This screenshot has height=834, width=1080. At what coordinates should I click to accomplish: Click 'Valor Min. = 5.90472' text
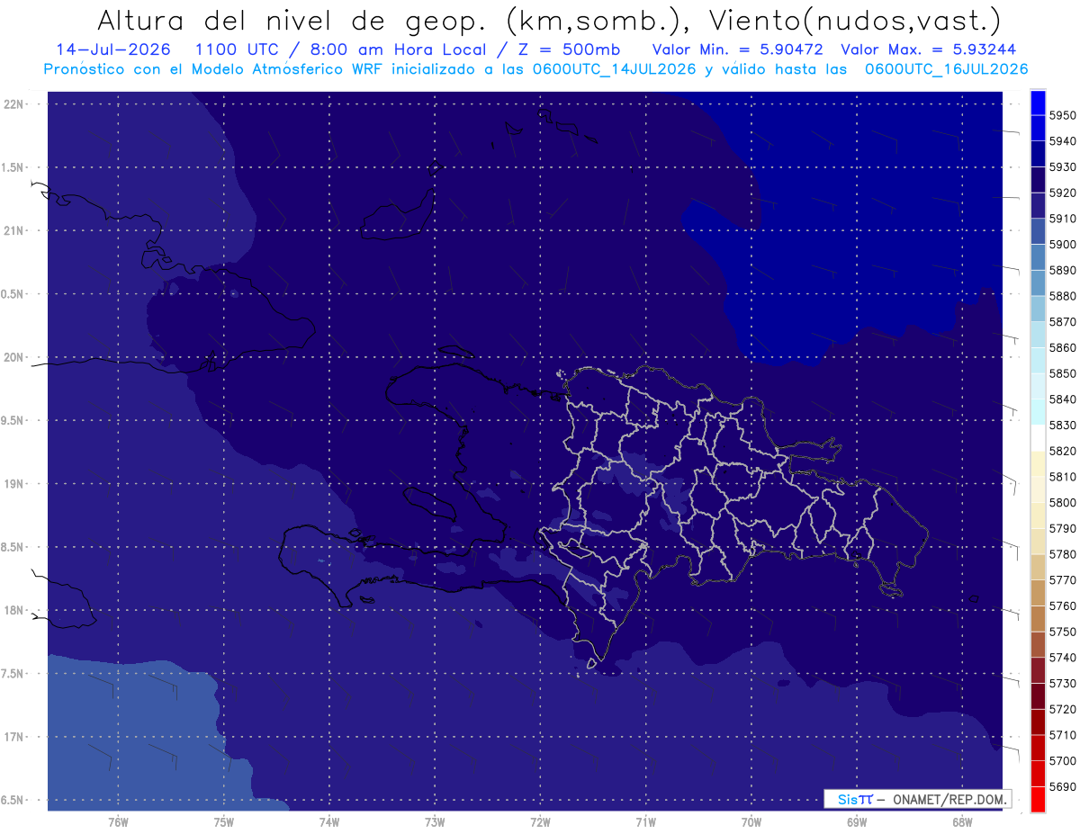738,49
